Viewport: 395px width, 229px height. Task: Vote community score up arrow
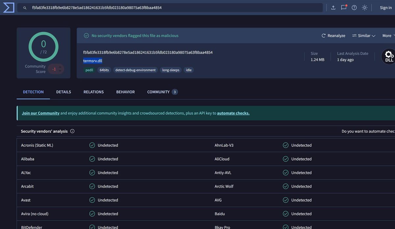60,67
